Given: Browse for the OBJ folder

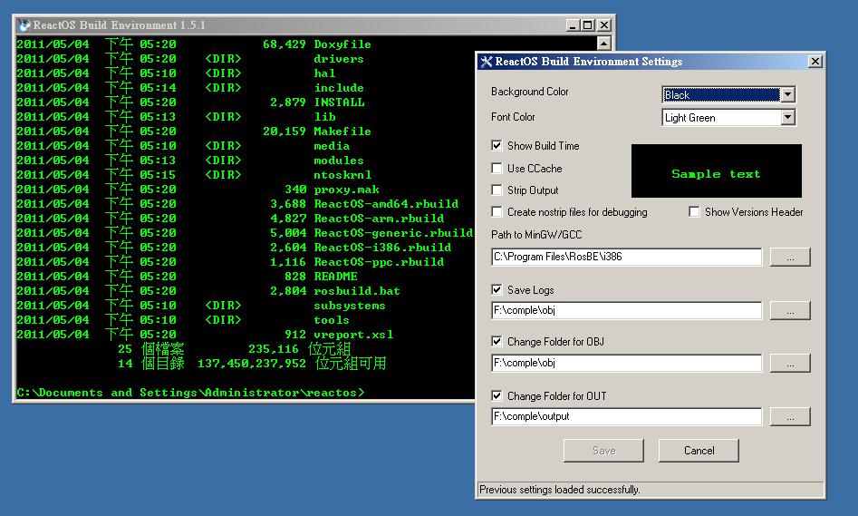Looking at the screenshot, I should coord(790,363).
